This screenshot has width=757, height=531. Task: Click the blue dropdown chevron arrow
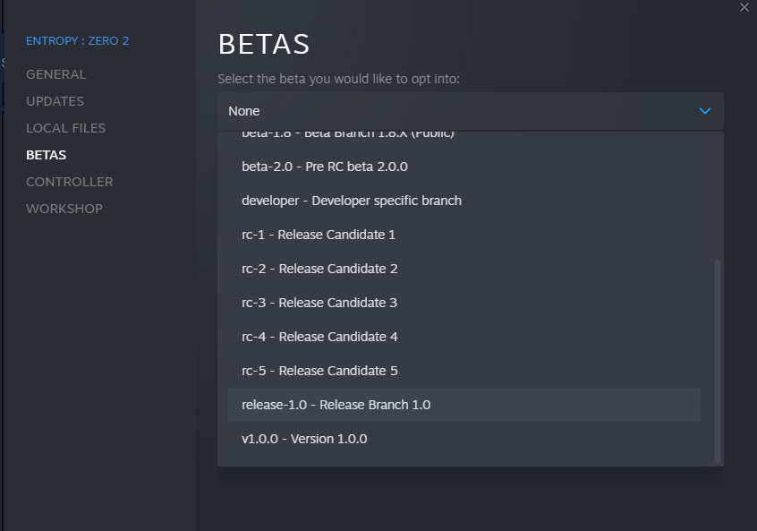705,111
